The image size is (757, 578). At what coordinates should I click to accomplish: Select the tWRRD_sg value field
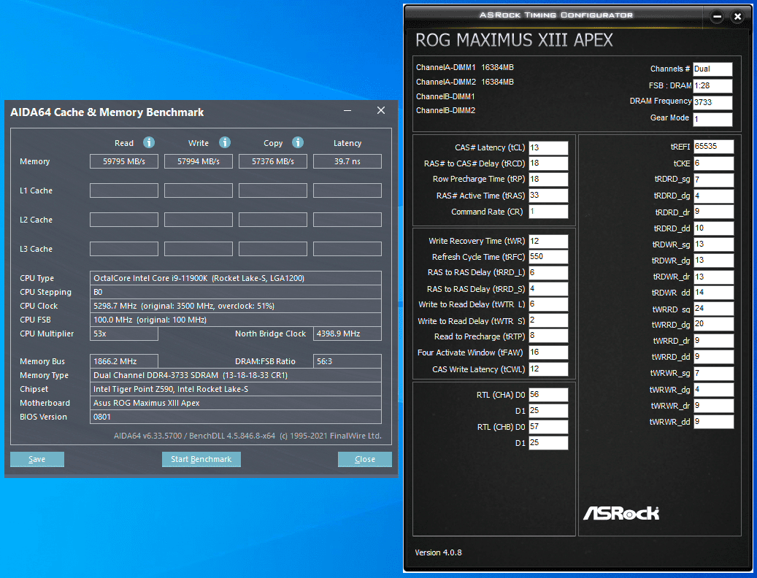click(x=713, y=309)
